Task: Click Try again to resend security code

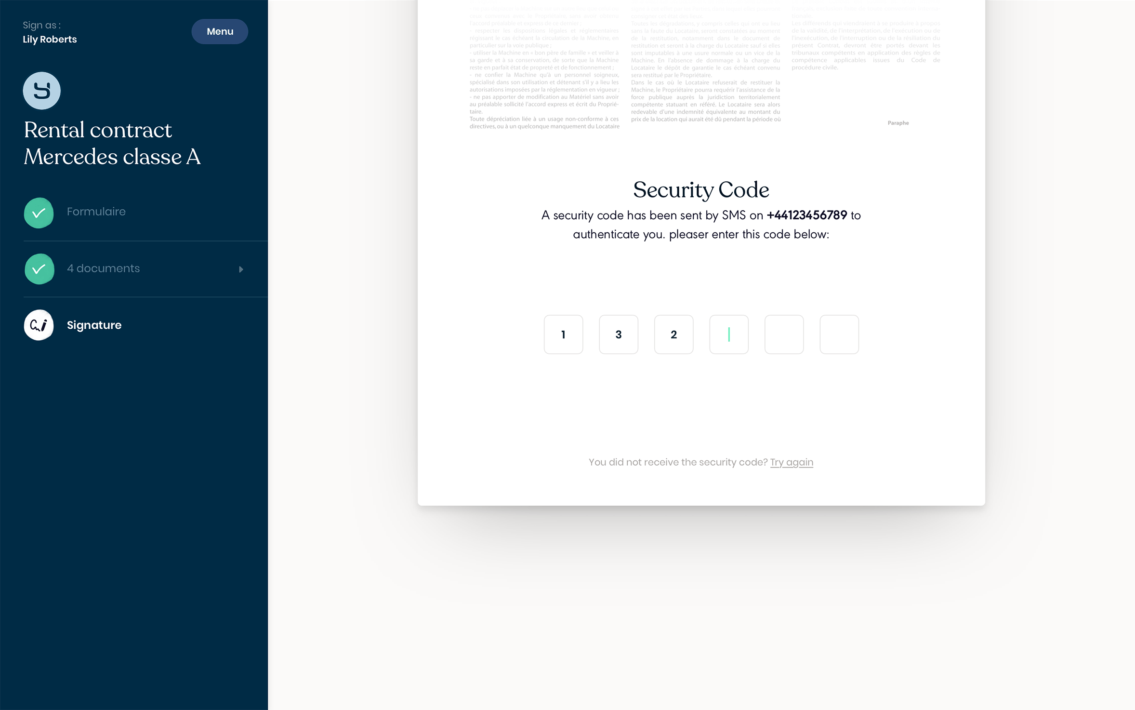Action: pyautogui.click(x=792, y=462)
